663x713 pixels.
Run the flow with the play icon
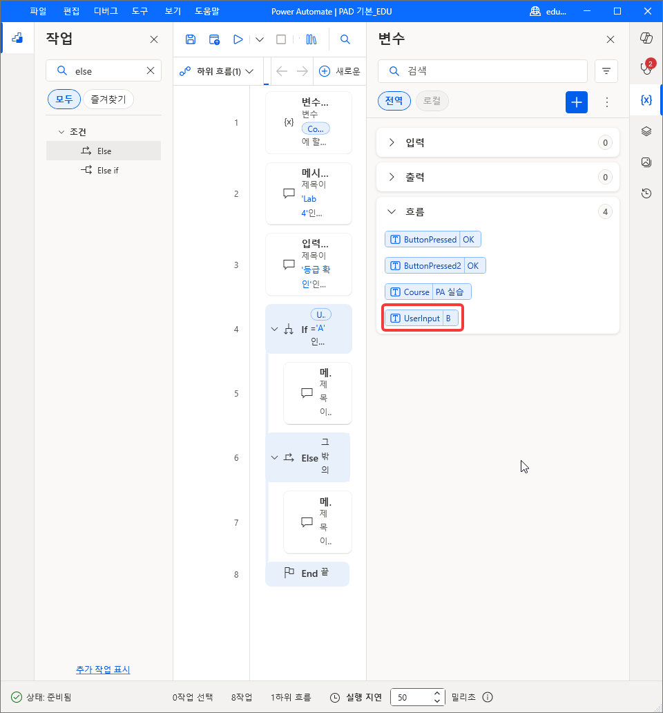pos(238,39)
